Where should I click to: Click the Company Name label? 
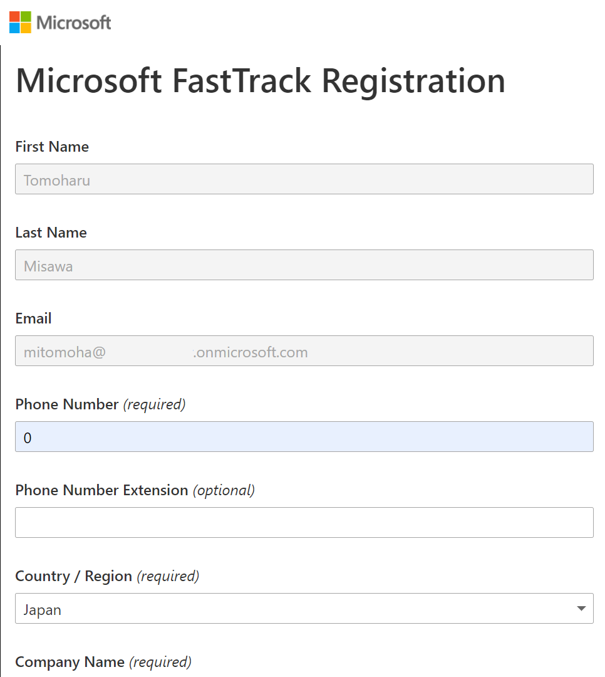pyautogui.click(x=70, y=663)
